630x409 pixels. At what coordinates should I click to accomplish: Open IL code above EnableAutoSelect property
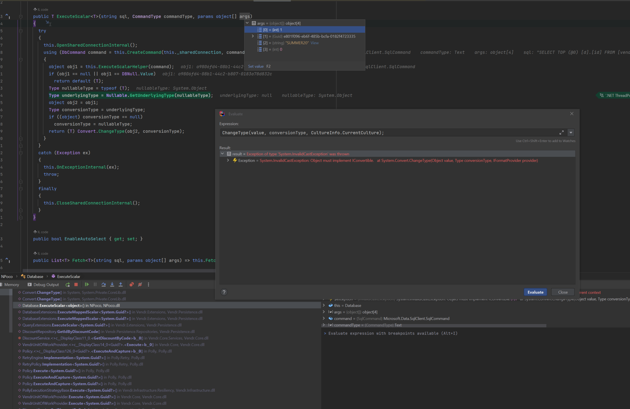click(41, 232)
